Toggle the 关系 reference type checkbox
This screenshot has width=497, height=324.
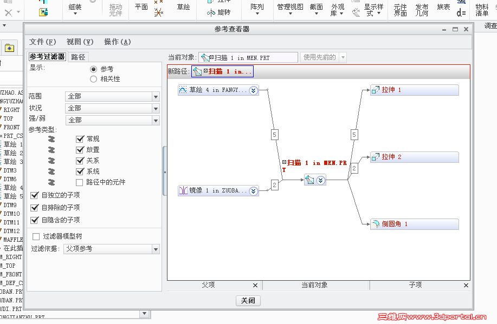[80, 161]
